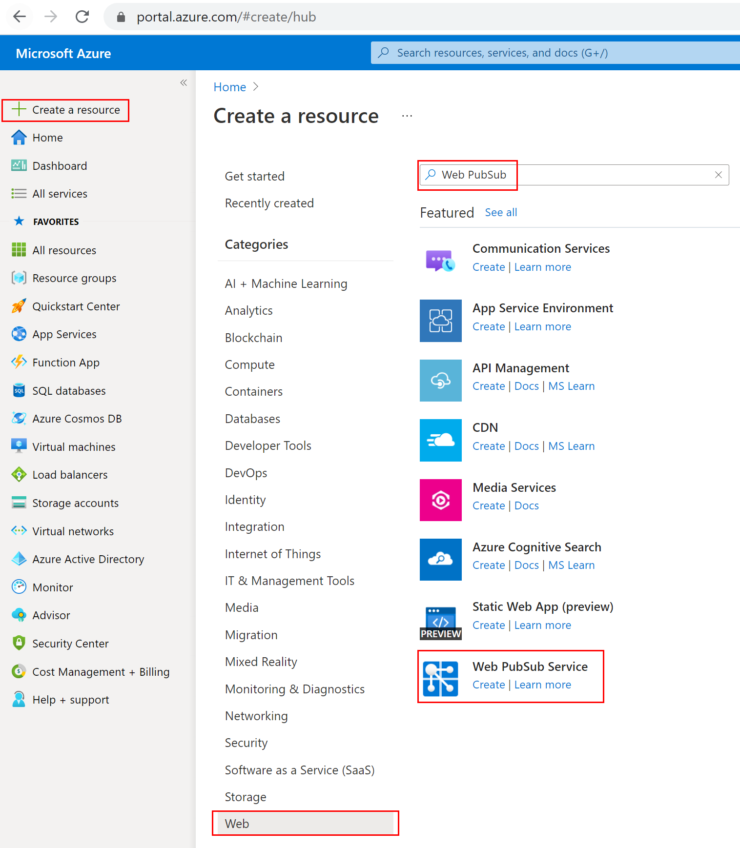Click the Azure Cognitive Search icon
Image resolution: width=740 pixels, height=848 pixels.
[440, 560]
